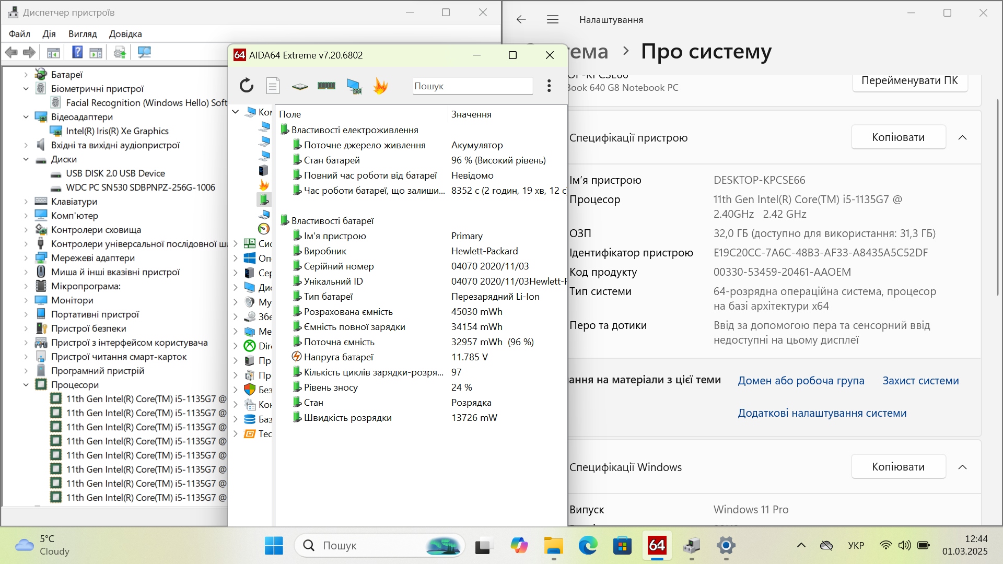The width and height of the screenshot is (1003, 564).
Task: Click Settings window vertical scrollbar
Action: click(997, 198)
